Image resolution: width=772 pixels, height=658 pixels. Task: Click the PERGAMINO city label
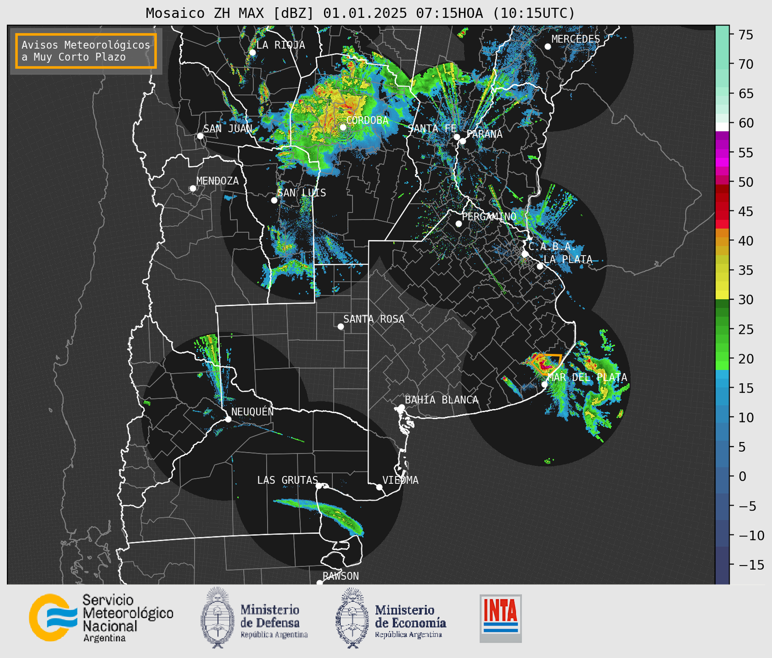click(x=489, y=216)
